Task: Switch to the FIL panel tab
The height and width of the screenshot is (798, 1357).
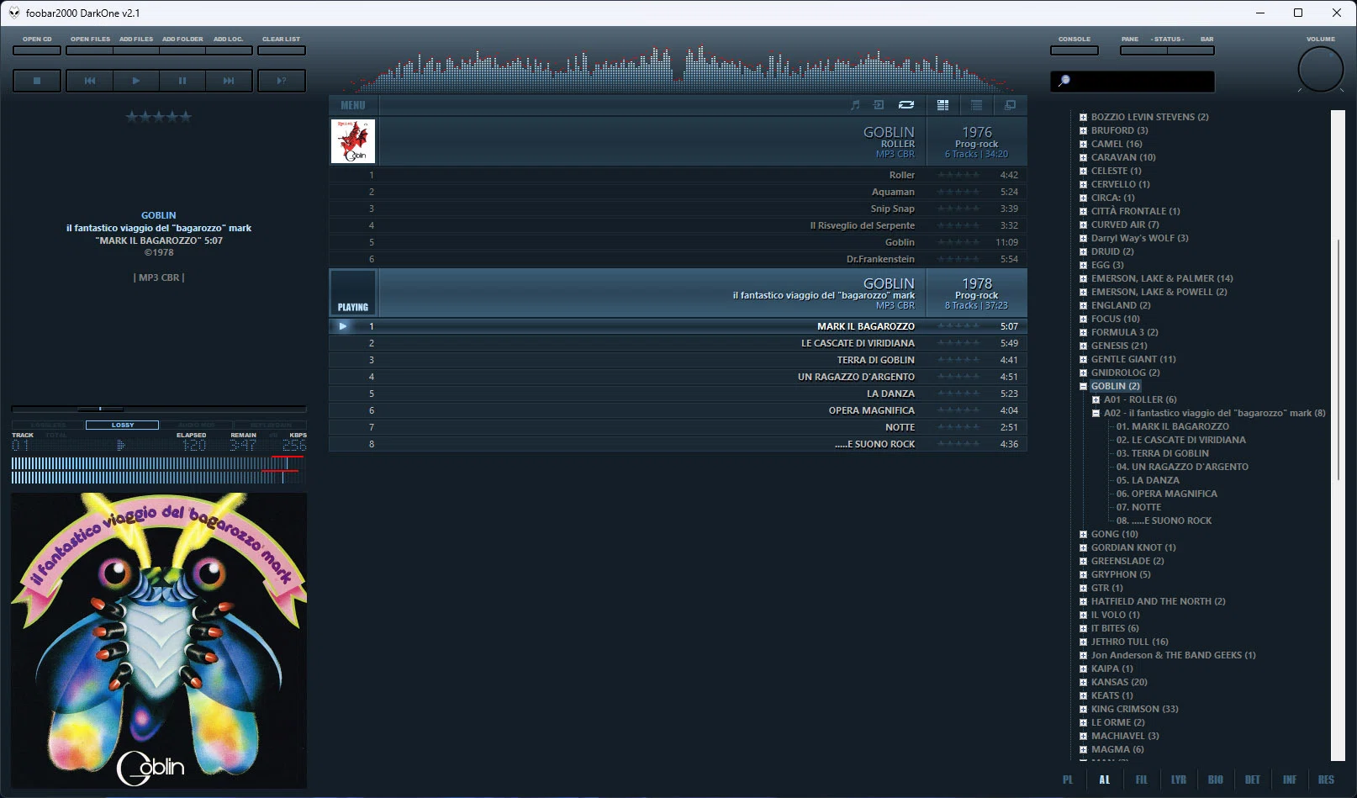Action: pyautogui.click(x=1142, y=780)
